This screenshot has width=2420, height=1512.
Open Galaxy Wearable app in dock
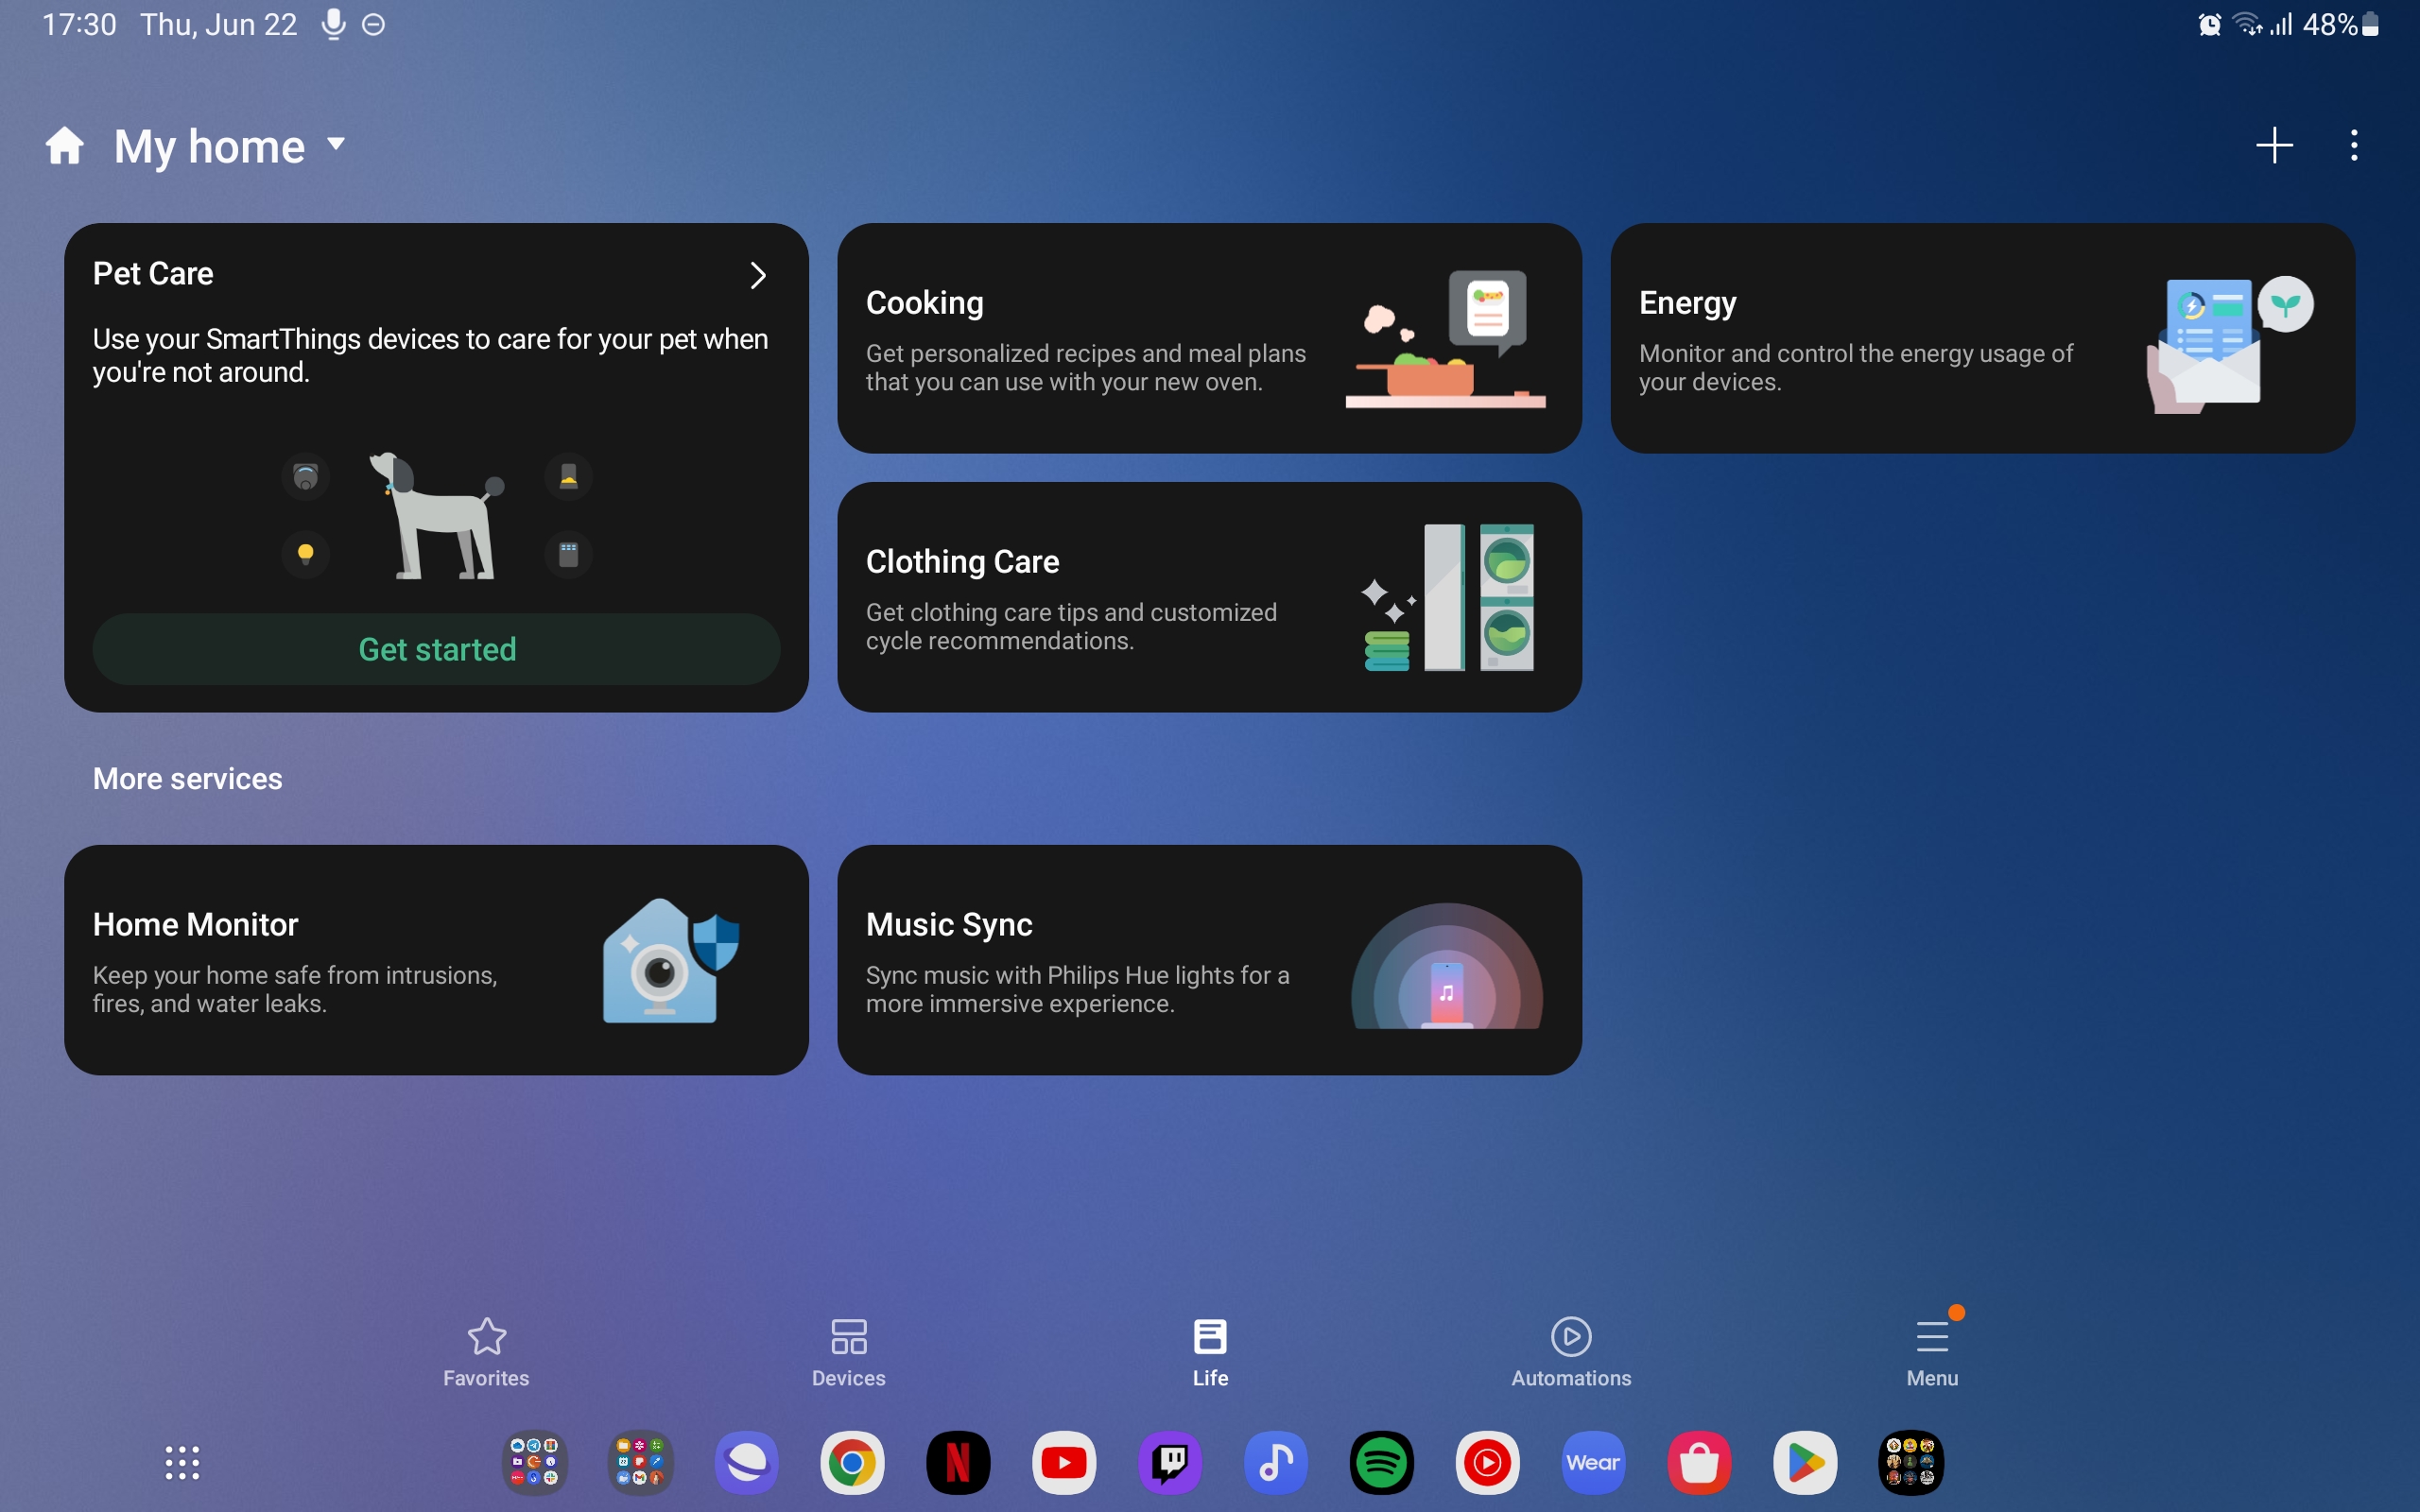click(x=1593, y=1463)
